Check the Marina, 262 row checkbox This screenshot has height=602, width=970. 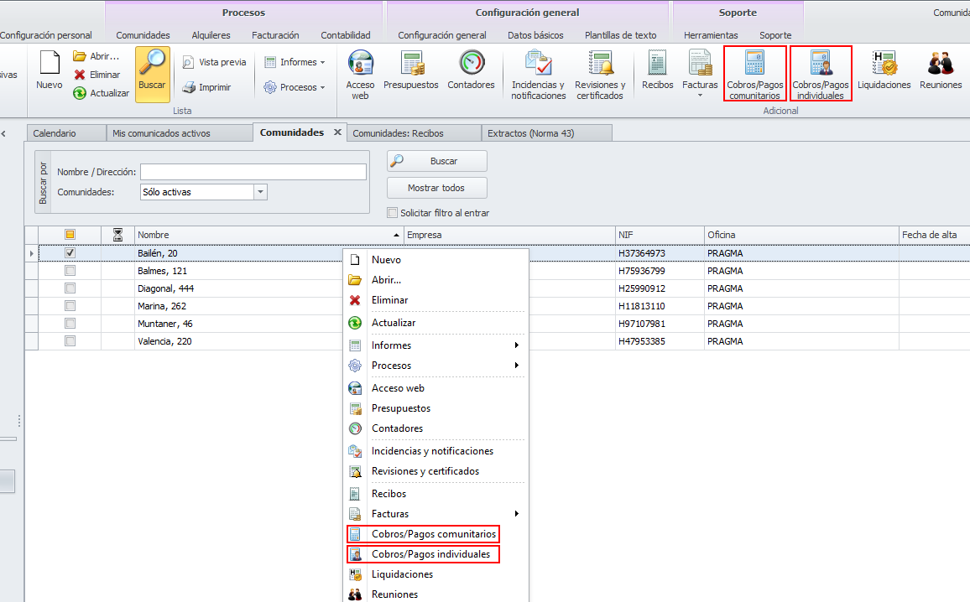pos(70,306)
